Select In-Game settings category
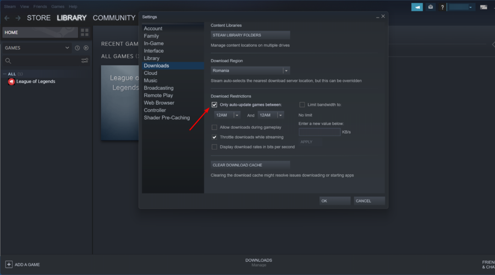Viewport: 495px width, 275px height. 173,43
